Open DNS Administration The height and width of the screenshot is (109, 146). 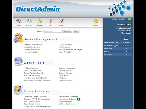point(32,71)
